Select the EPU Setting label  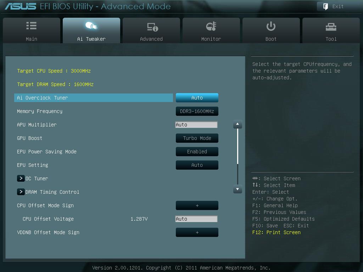click(32, 165)
